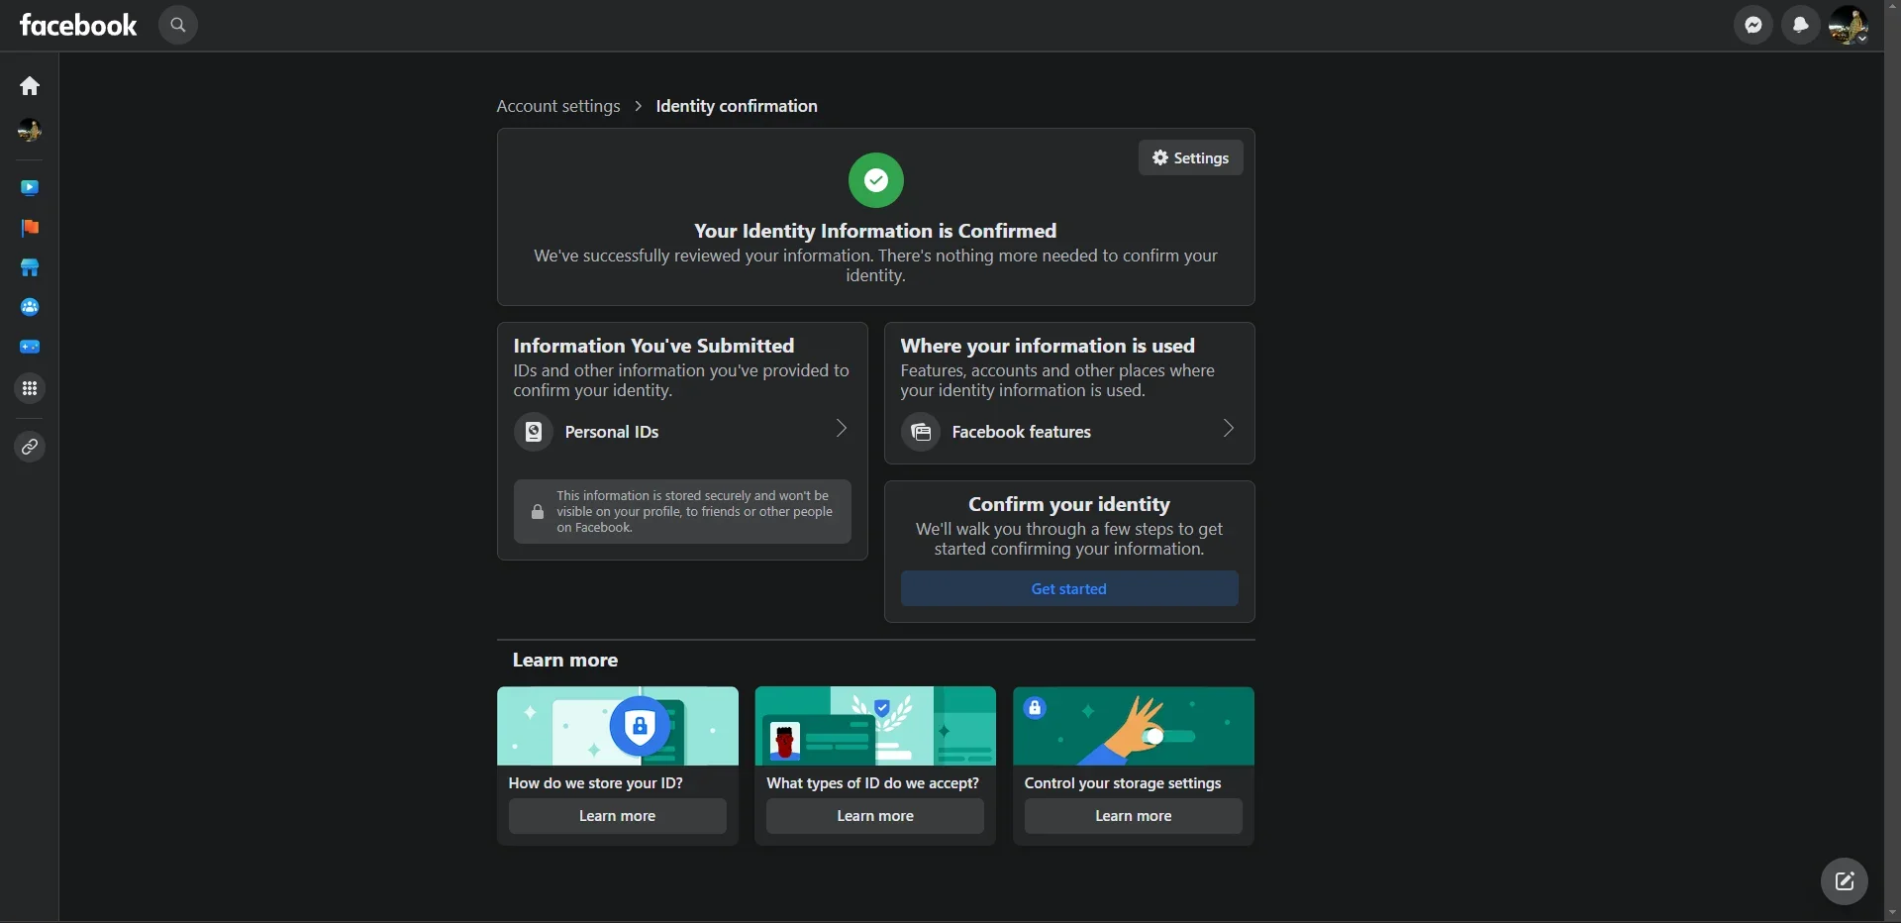This screenshot has width=1901, height=923.
Task: Click the link shortcut icon in the sidebar
Action: click(x=30, y=448)
